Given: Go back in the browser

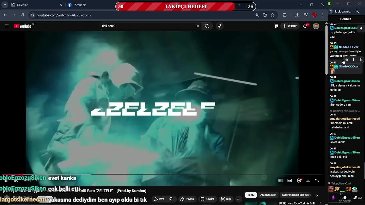Looking at the screenshot, I should coord(5,15).
